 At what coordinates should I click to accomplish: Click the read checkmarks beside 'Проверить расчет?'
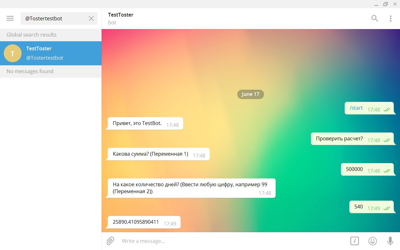coord(387,140)
